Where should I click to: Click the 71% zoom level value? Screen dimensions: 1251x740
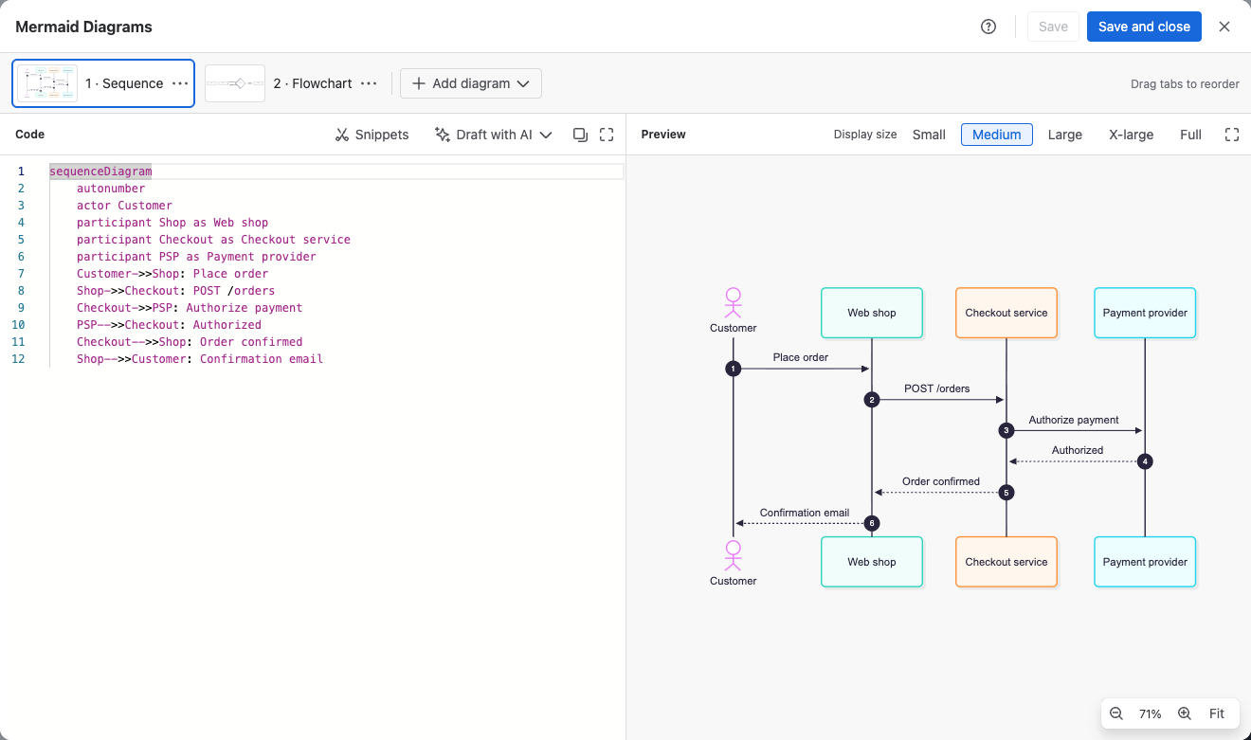point(1151,713)
